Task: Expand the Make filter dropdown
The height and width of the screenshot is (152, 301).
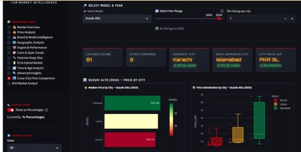Action: (x=34, y=148)
